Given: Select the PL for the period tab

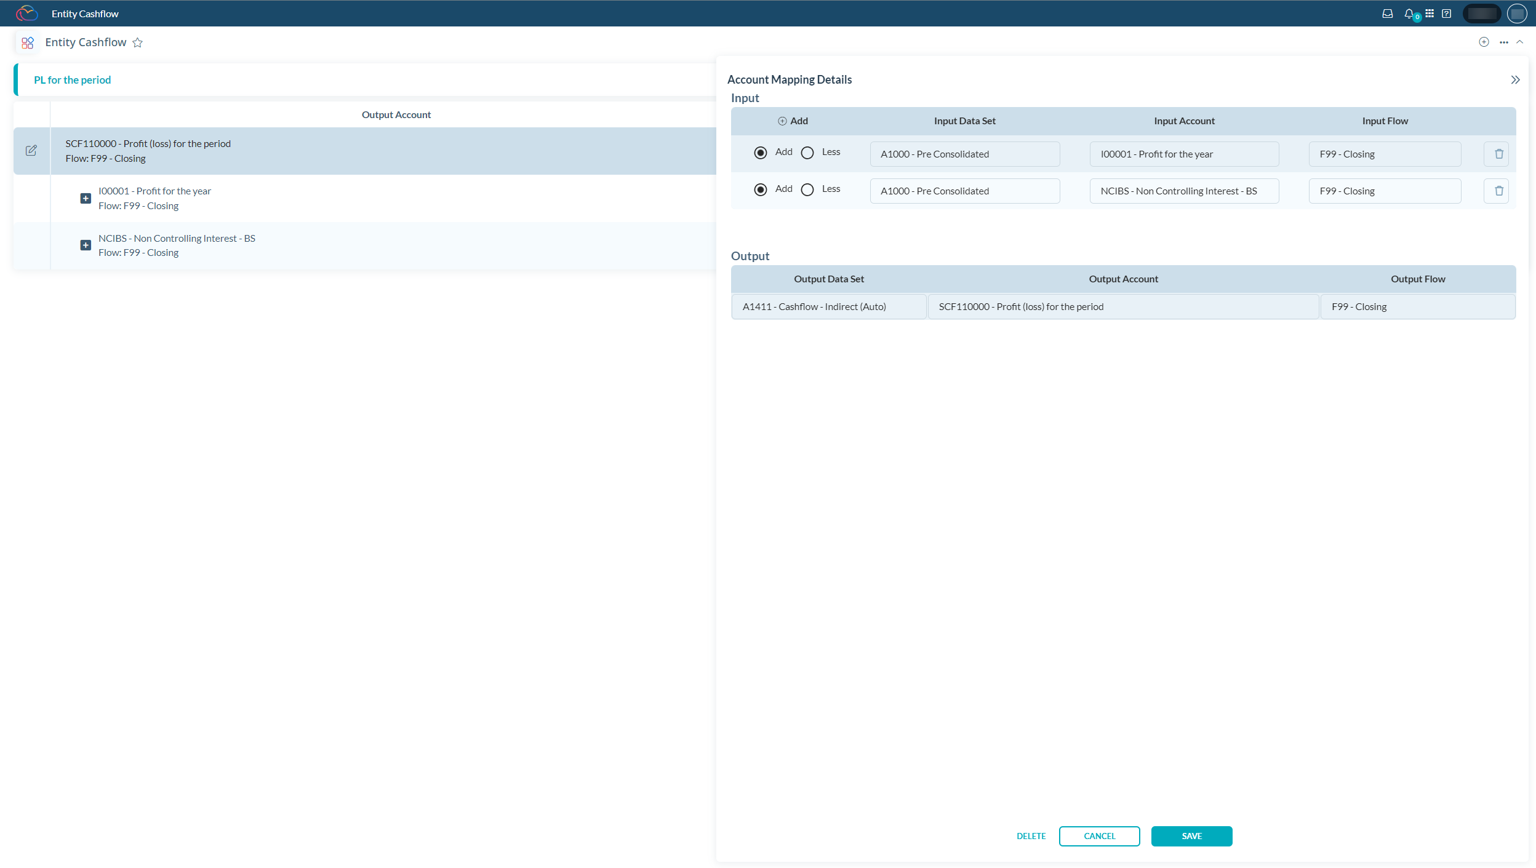Looking at the screenshot, I should tap(72, 79).
